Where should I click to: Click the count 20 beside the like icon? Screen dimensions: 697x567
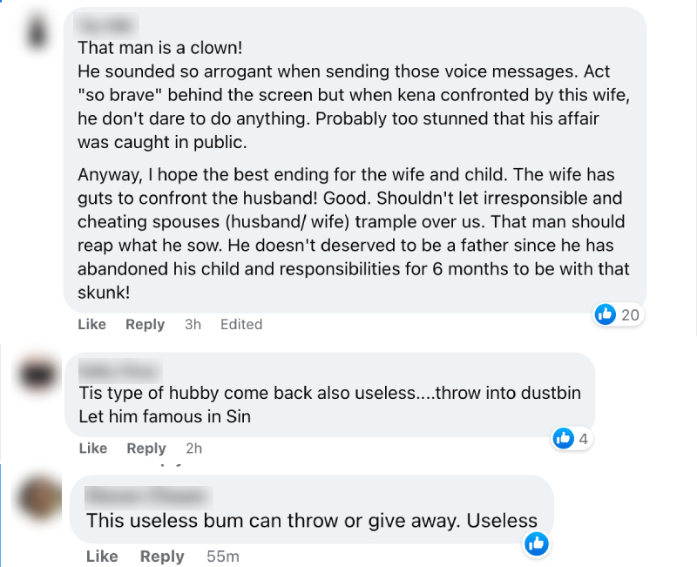[x=630, y=314]
